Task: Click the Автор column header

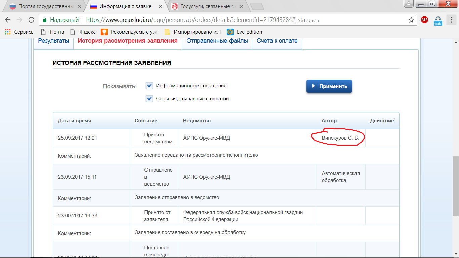Action: (x=329, y=121)
